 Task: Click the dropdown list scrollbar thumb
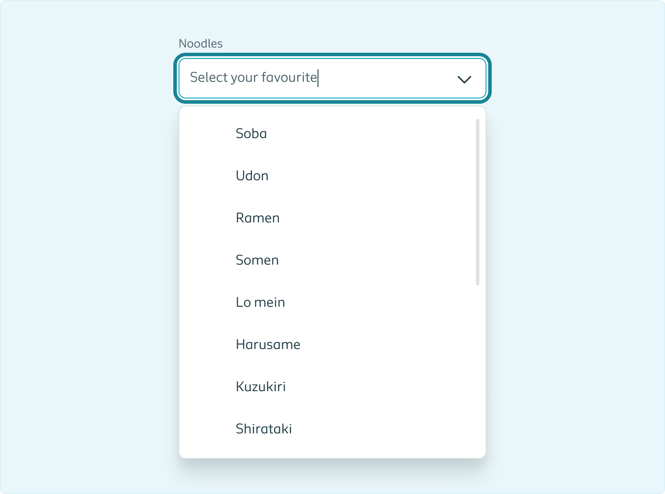(x=478, y=202)
